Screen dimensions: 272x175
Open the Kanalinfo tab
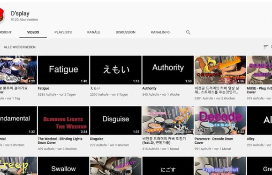coord(160,32)
